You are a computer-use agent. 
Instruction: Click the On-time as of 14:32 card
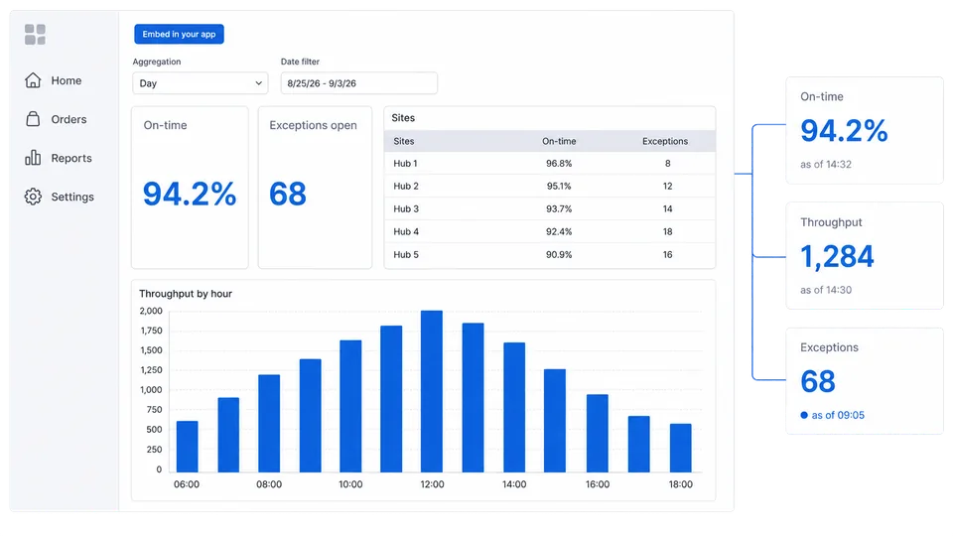click(x=865, y=131)
